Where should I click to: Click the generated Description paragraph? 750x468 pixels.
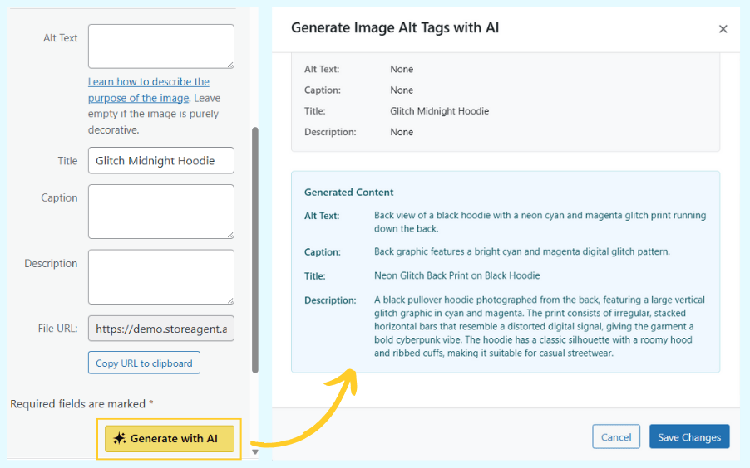point(539,326)
